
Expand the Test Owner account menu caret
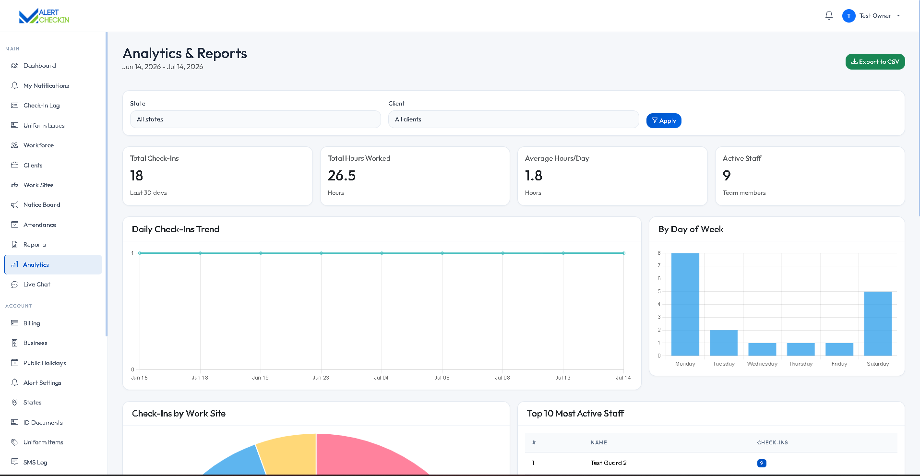[x=898, y=16]
